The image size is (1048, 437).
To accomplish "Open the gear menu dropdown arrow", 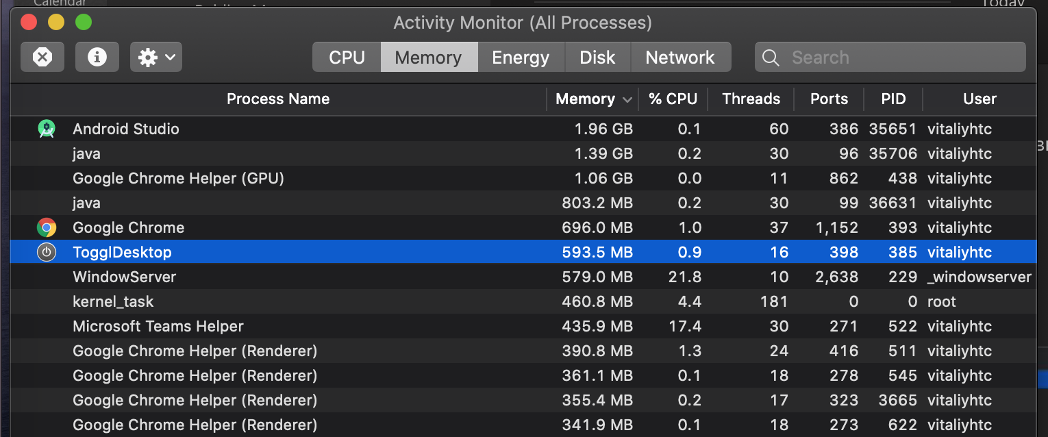I will click(x=171, y=58).
